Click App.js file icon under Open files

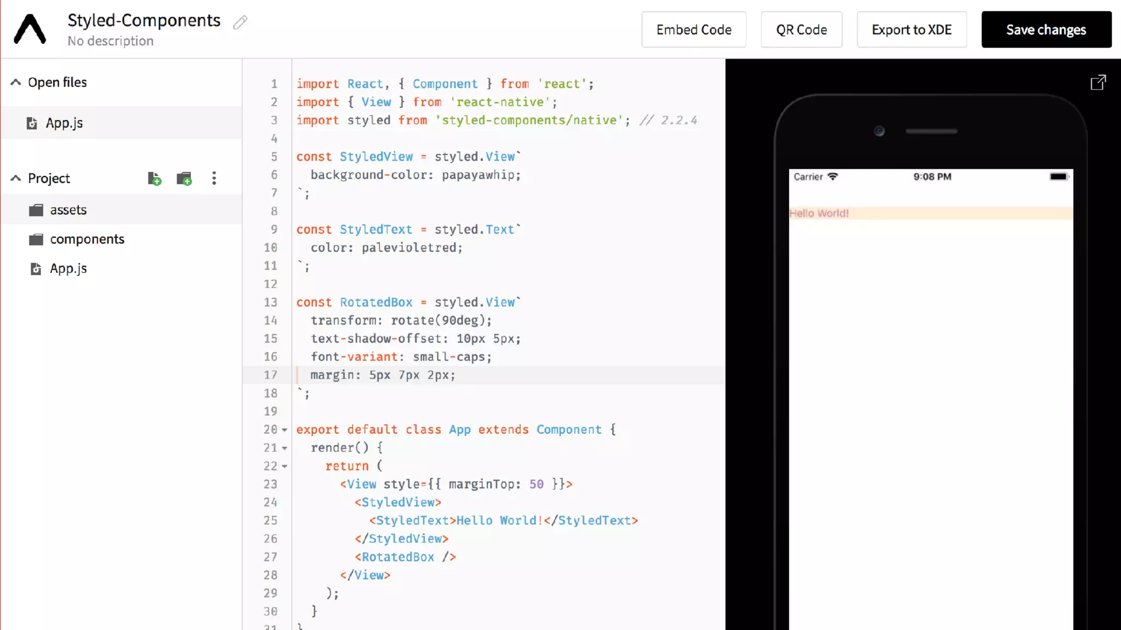pos(32,123)
